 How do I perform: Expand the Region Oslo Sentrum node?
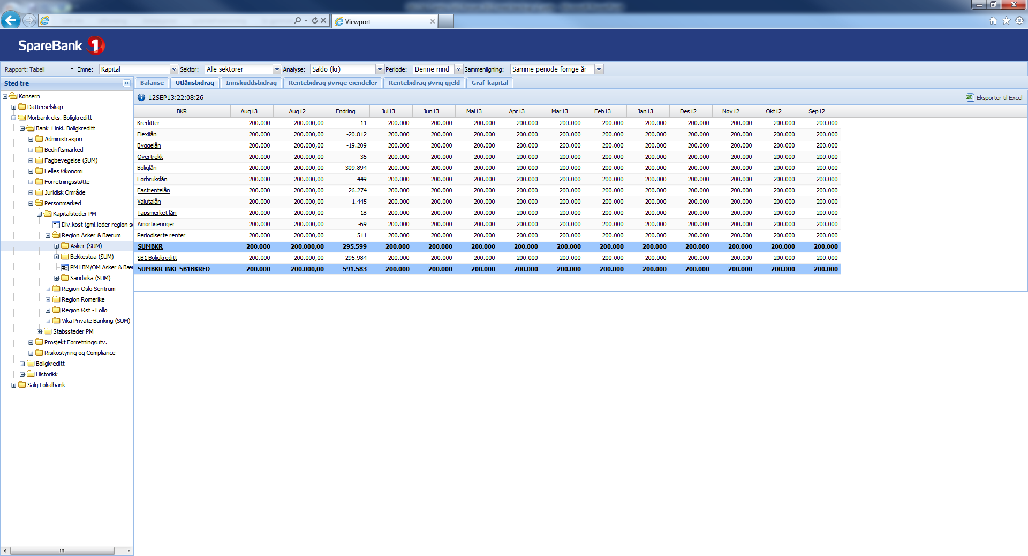tap(48, 289)
